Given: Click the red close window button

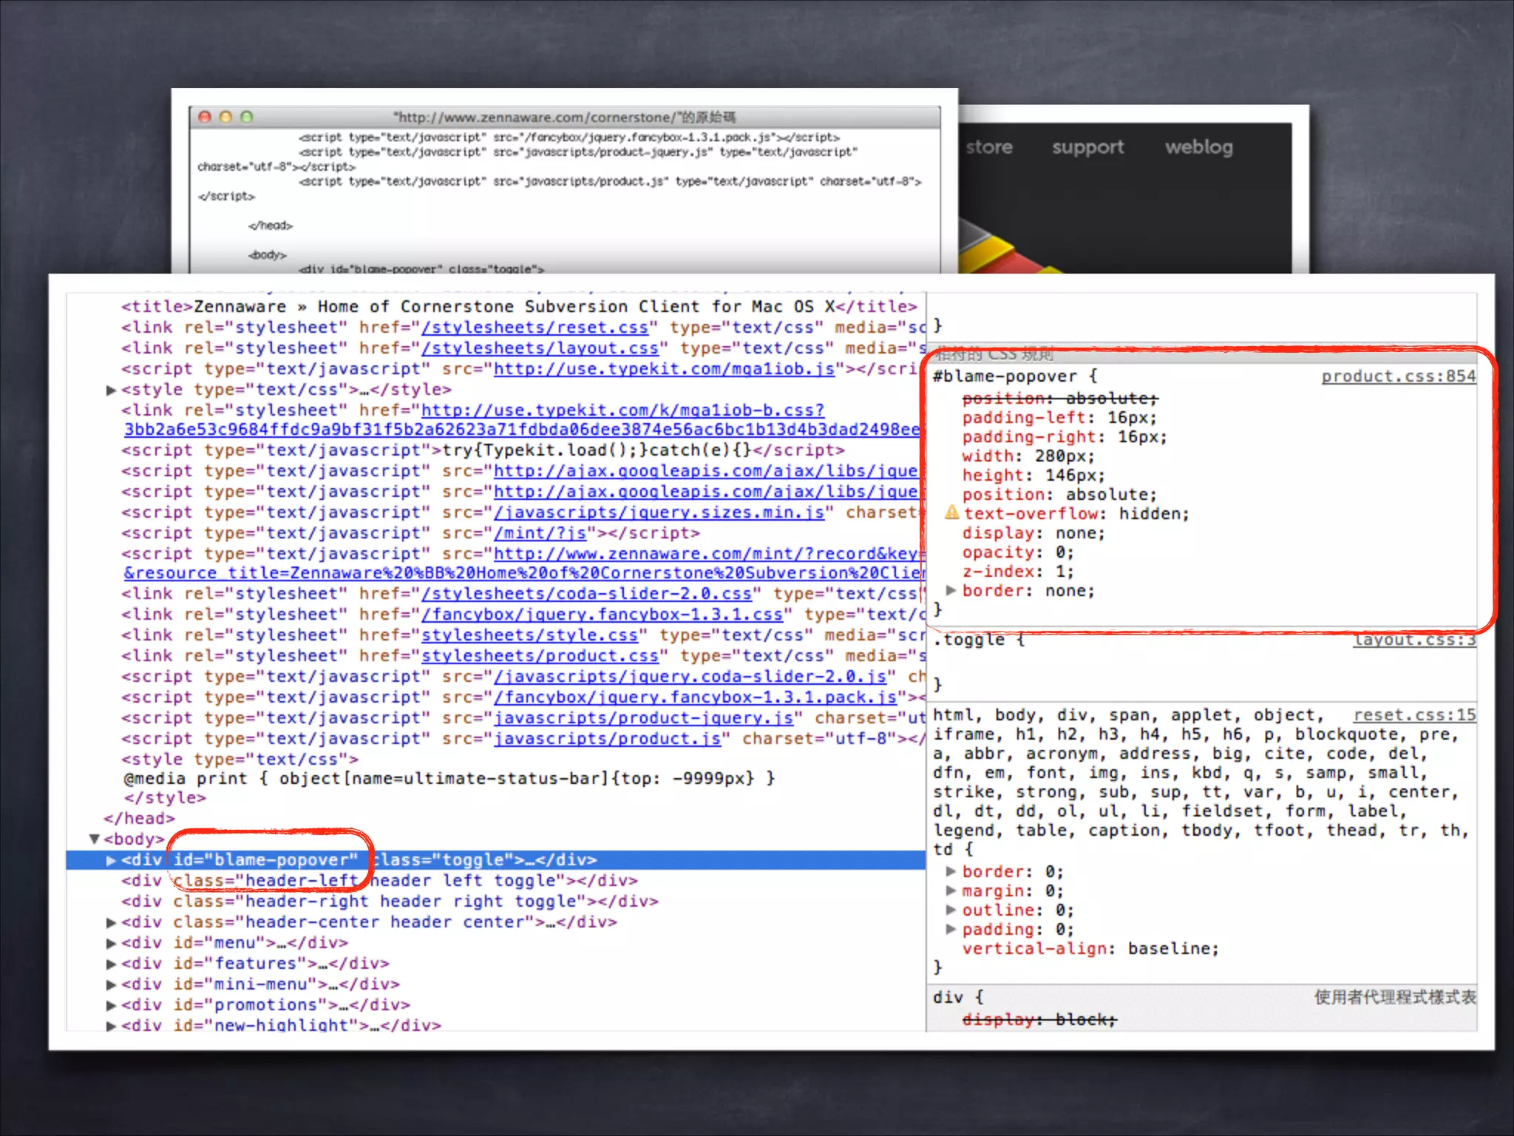Looking at the screenshot, I should 205,117.
